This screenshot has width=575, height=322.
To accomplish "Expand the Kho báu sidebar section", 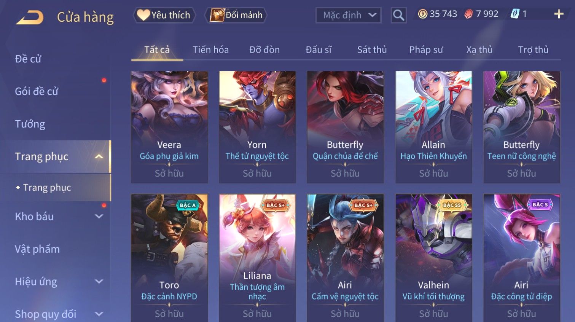I will 99,216.
